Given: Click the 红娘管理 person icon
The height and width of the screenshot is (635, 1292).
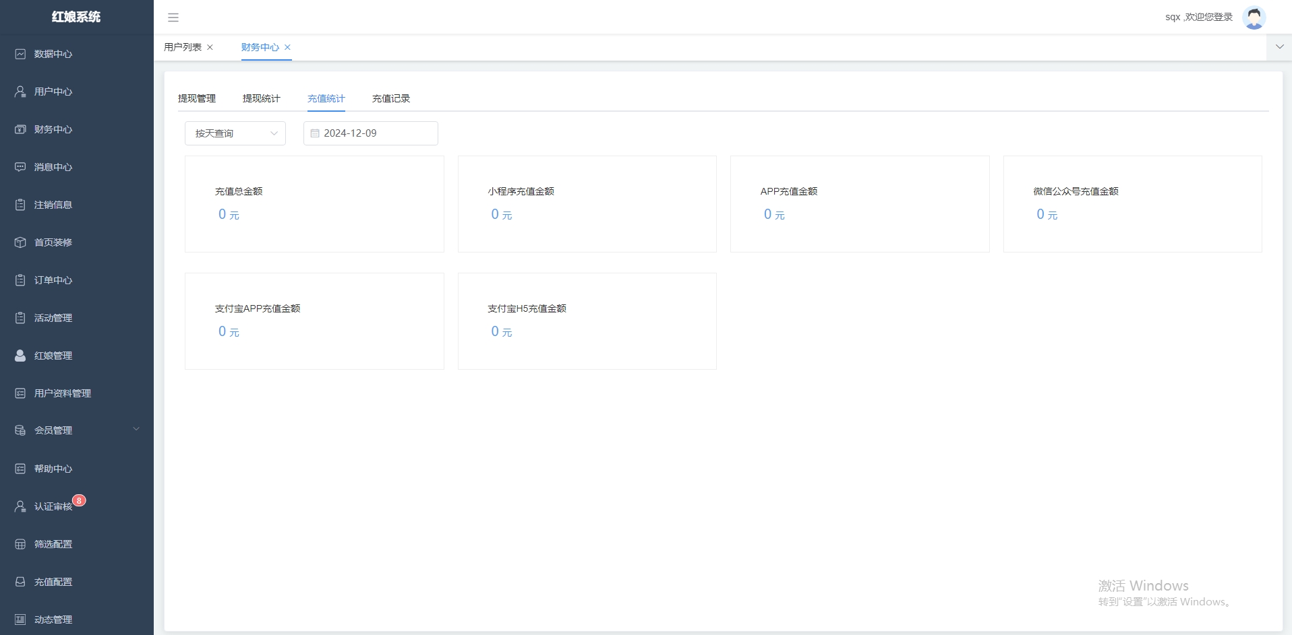Looking at the screenshot, I should [20, 356].
